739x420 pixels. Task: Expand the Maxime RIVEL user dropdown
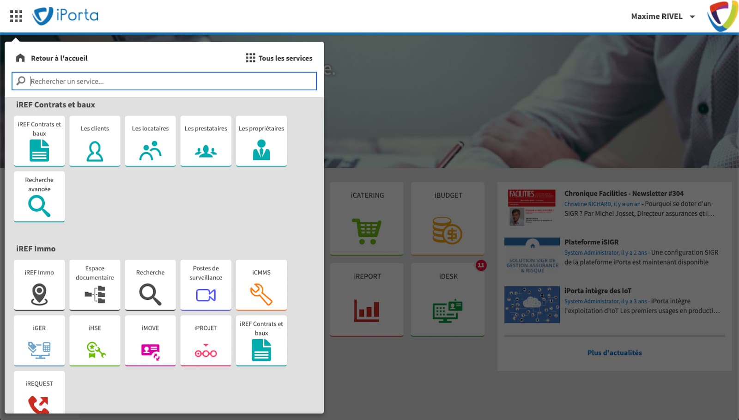[663, 17]
